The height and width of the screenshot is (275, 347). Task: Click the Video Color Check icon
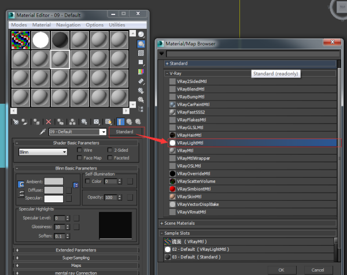coord(141,71)
